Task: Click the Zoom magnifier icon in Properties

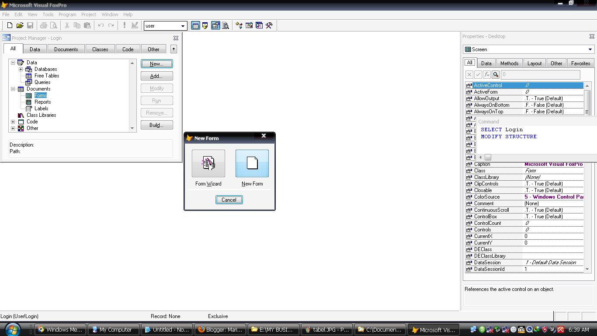Action: click(496, 75)
